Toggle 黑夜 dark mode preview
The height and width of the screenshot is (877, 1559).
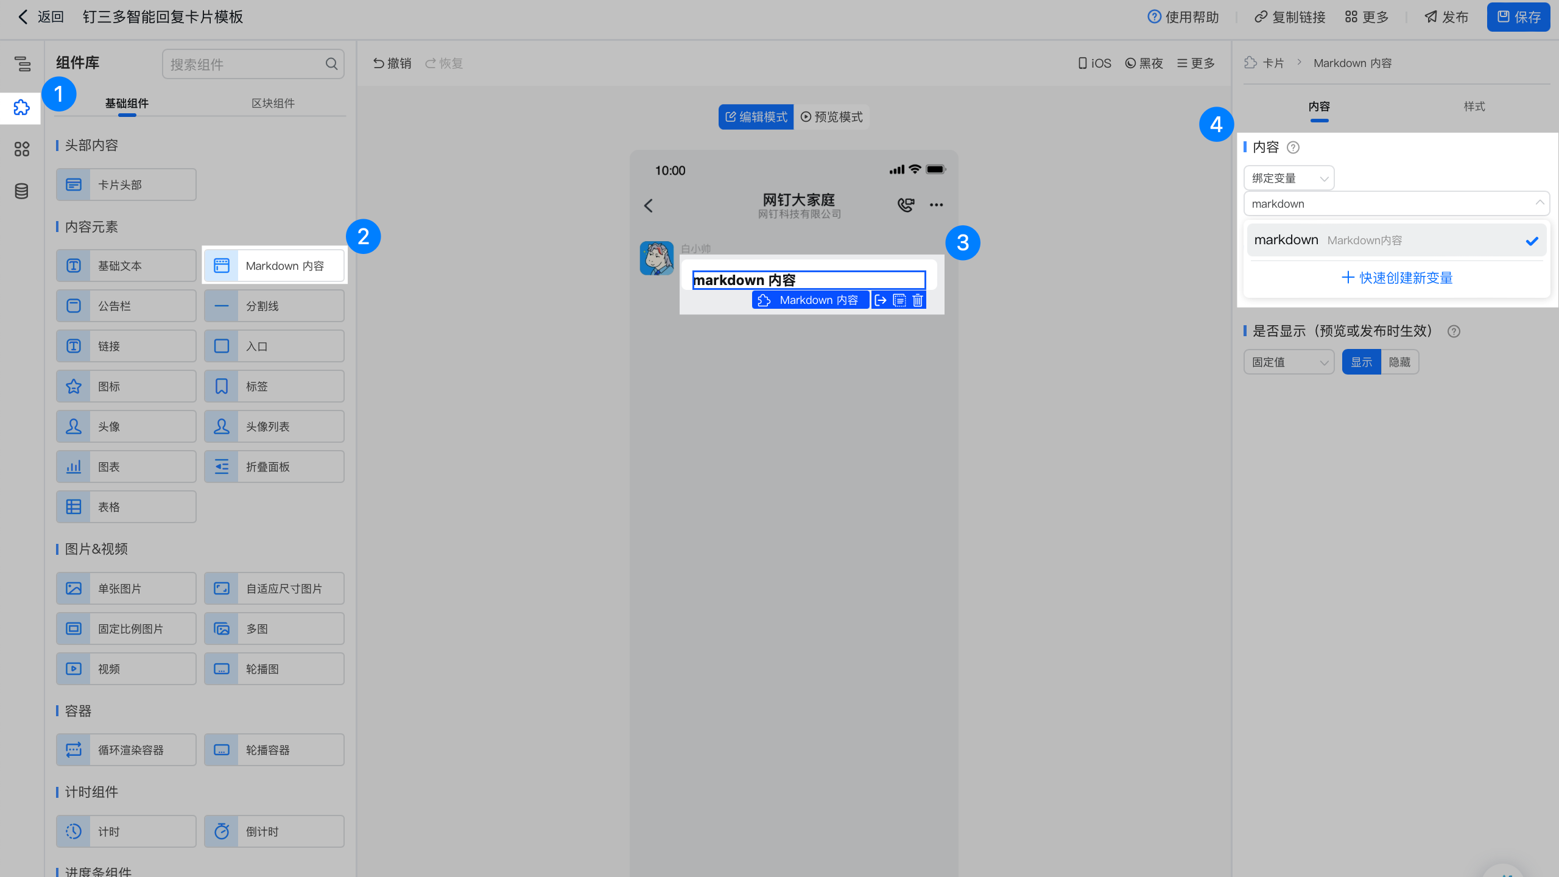(x=1144, y=63)
